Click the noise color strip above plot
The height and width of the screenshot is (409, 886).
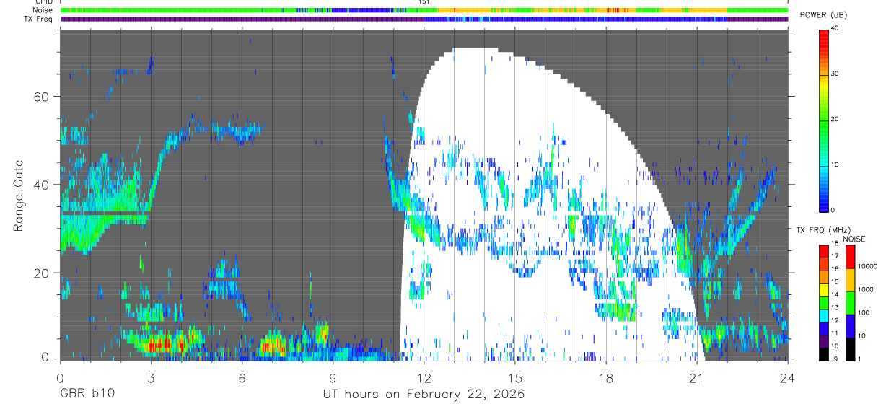tap(424, 10)
